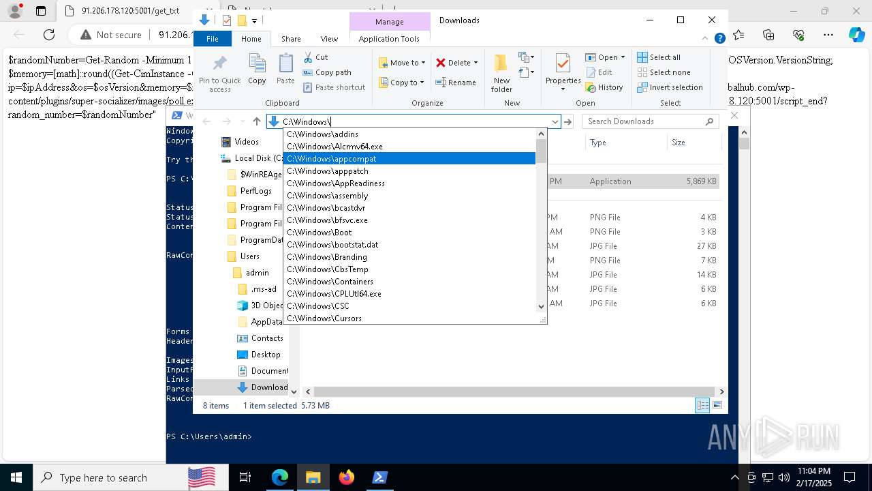Open the address bar history dropdown

555,121
